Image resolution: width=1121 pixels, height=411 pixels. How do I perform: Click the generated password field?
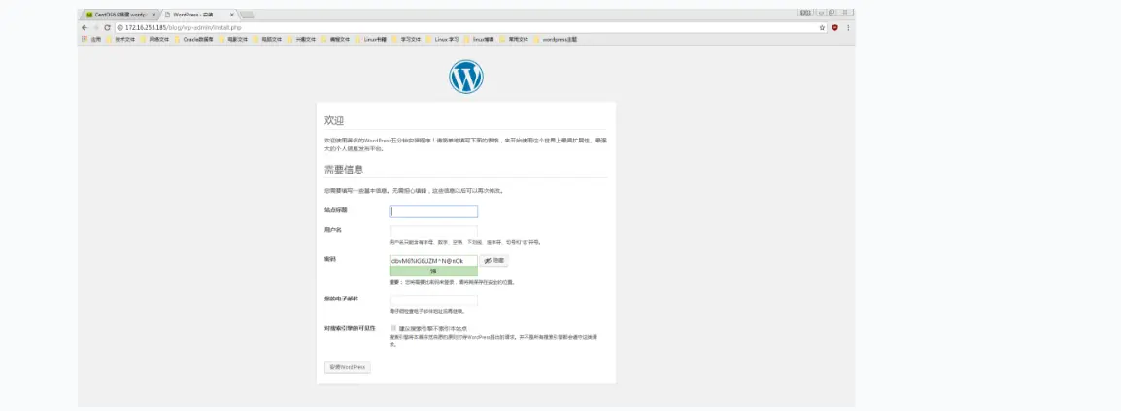(x=433, y=261)
